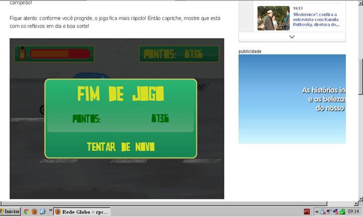Click the vertical scrollbar down arrow

[361, 198]
